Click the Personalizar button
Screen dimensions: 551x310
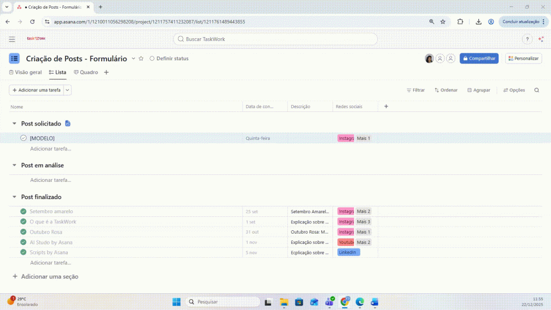pyautogui.click(x=523, y=59)
